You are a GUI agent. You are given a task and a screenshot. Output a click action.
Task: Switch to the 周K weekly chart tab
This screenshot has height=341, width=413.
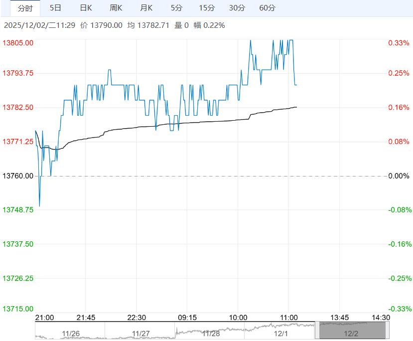[x=116, y=8]
